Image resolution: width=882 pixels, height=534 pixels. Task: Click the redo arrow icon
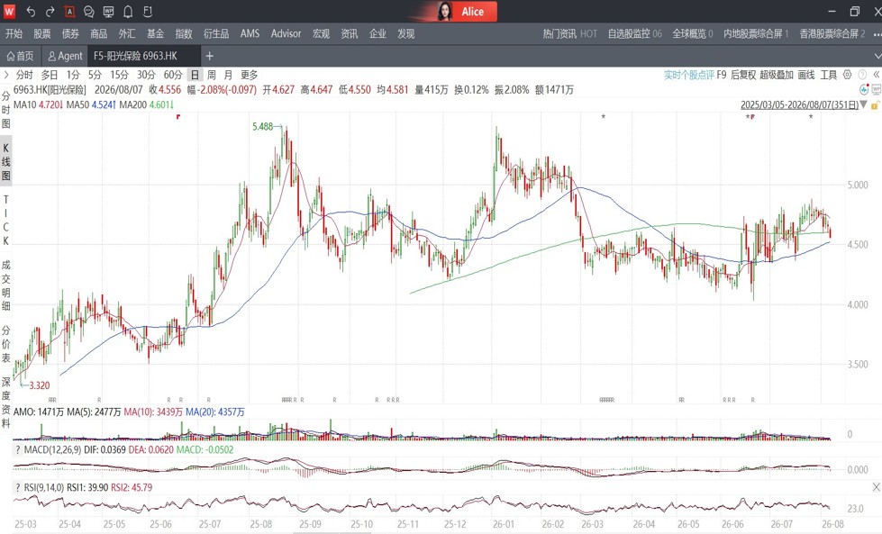[x=50, y=11]
